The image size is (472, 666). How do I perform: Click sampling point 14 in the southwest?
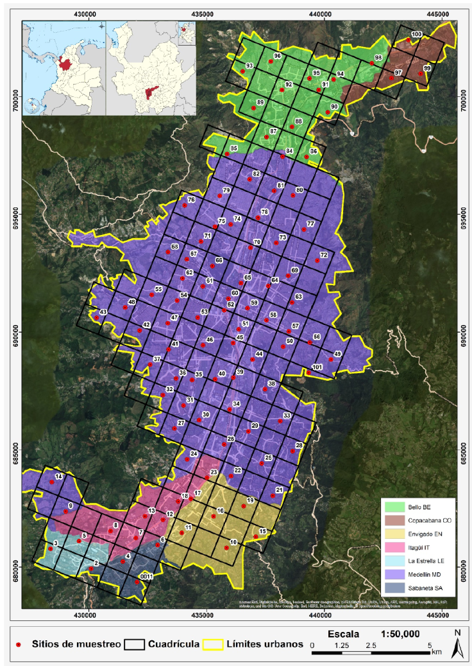click(51, 482)
